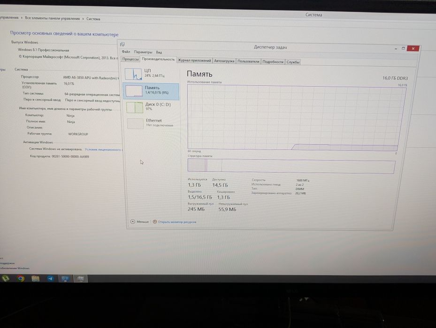This screenshot has height=328, width=436.
Task: Click Windows 8.1 Профессиональная edition text
Action: coord(43,50)
